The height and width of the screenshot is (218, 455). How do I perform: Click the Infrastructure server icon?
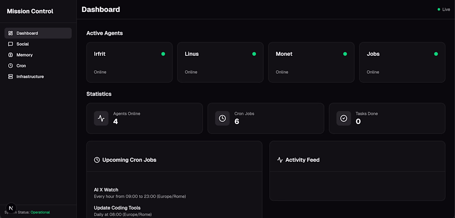(11, 77)
